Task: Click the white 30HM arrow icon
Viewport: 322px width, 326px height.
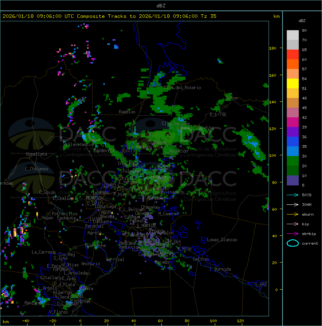Action: click(x=293, y=204)
